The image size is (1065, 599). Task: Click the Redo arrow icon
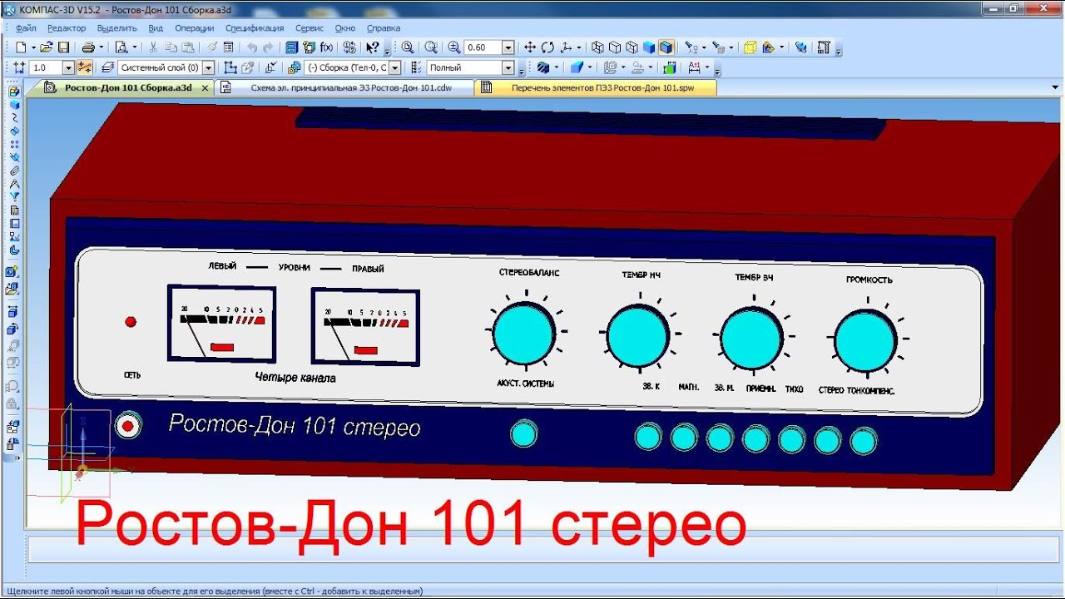click(x=268, y=47)
